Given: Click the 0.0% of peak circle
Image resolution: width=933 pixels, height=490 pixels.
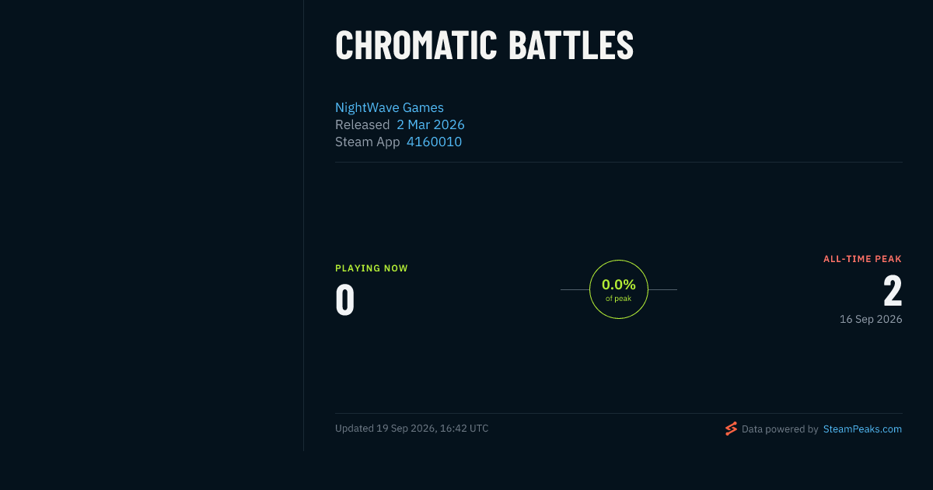Looking at the screenshot, I should [619, 289].
